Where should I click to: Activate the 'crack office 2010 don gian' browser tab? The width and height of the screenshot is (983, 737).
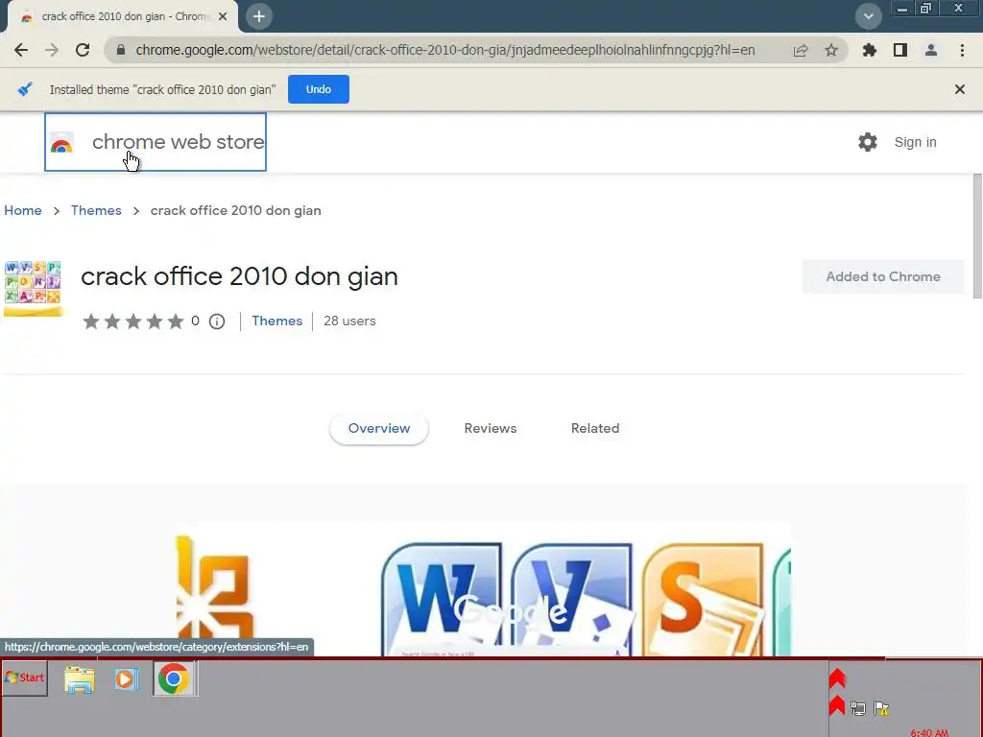123,17
